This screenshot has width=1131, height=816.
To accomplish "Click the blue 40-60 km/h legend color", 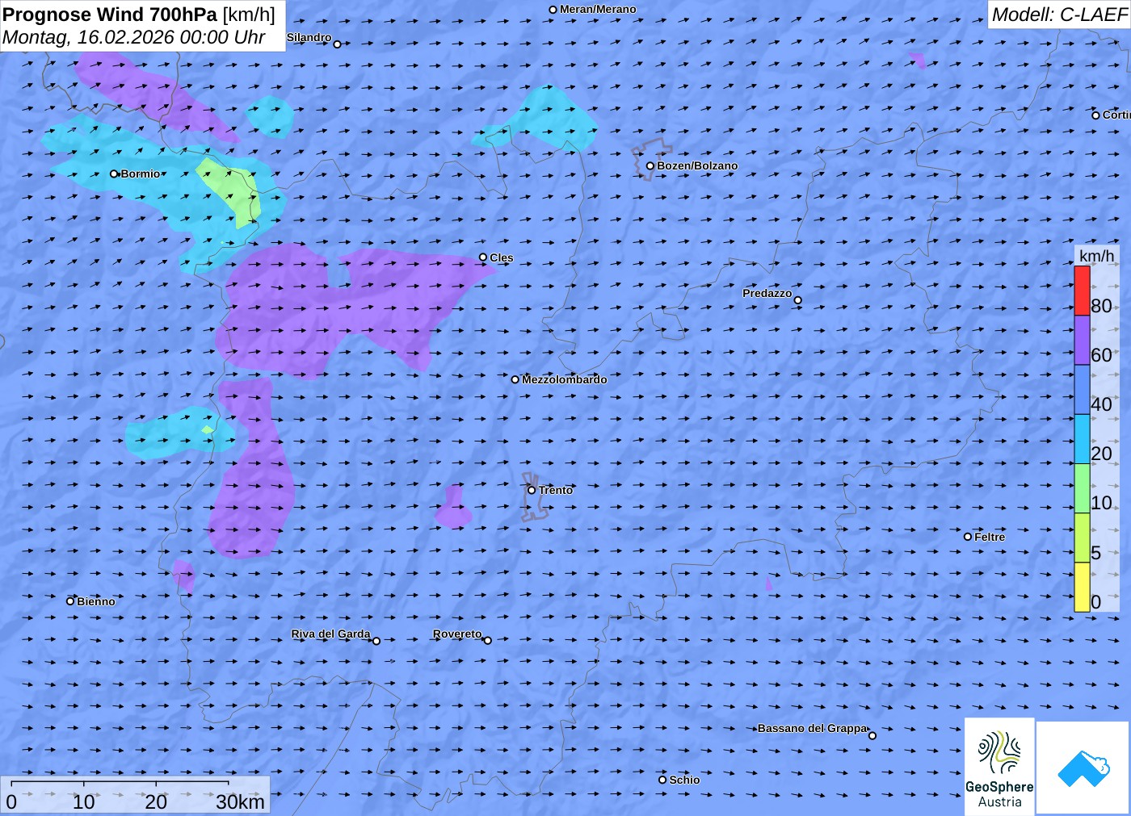I will click(x=1082, y=390).
